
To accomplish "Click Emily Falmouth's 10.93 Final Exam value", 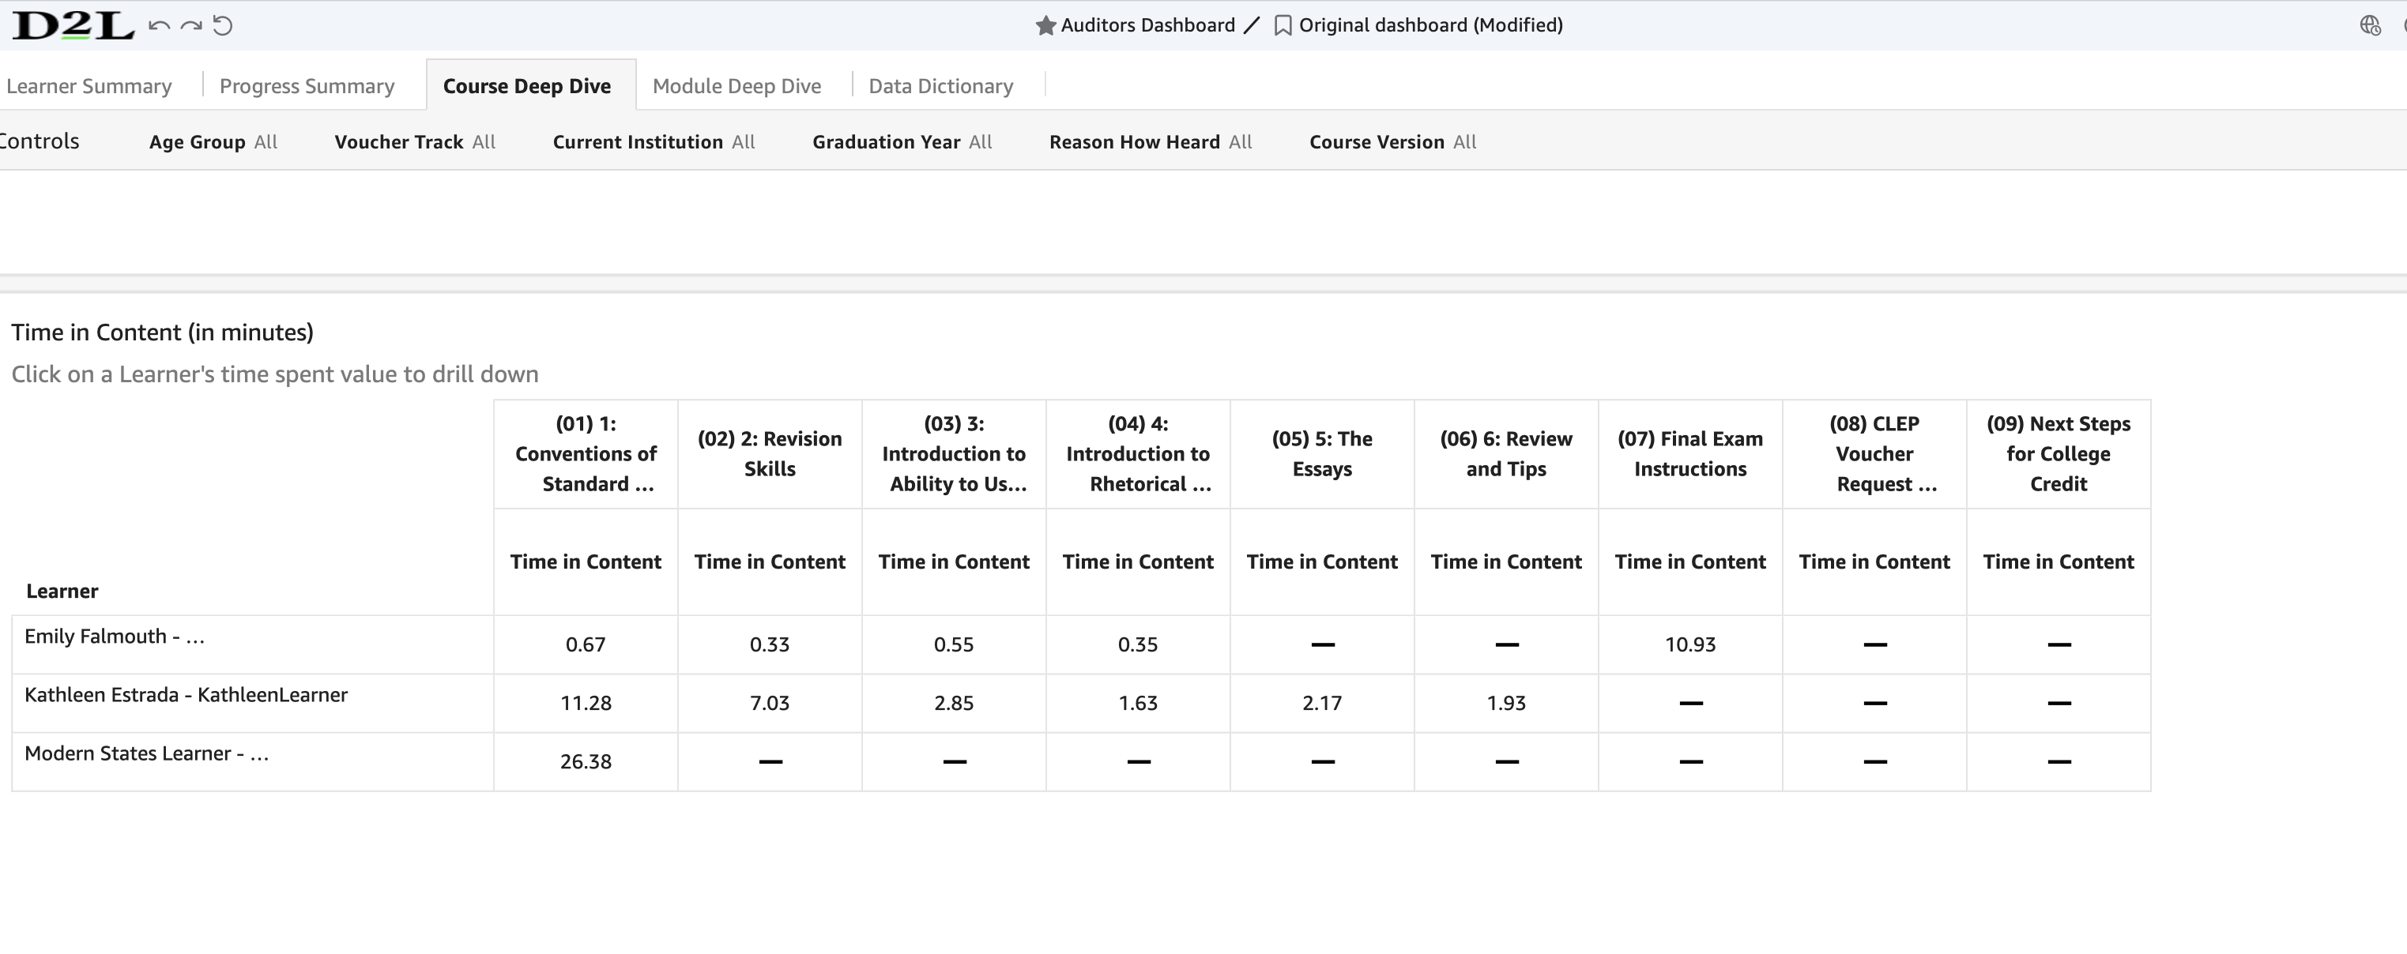I will pyautogui.click(x=1690, y=644).
